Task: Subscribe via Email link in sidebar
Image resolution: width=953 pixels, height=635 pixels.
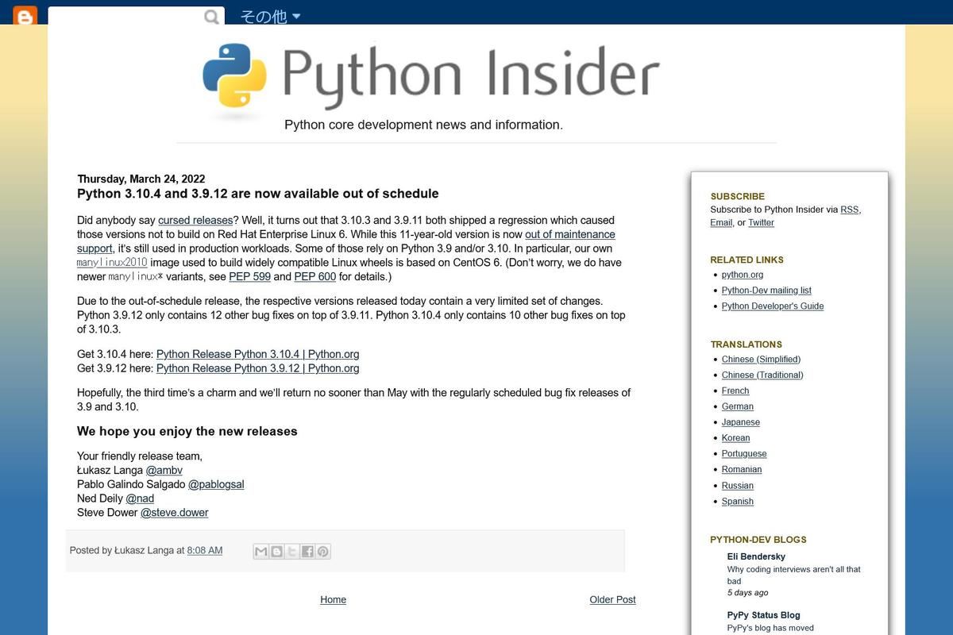Action: click(x=721, y=222)
